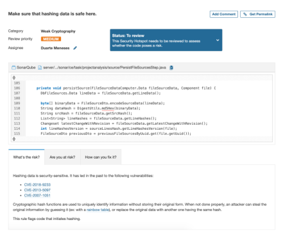Open the How can you fix it? tab
Screen dimensions: 283x236
101,157
